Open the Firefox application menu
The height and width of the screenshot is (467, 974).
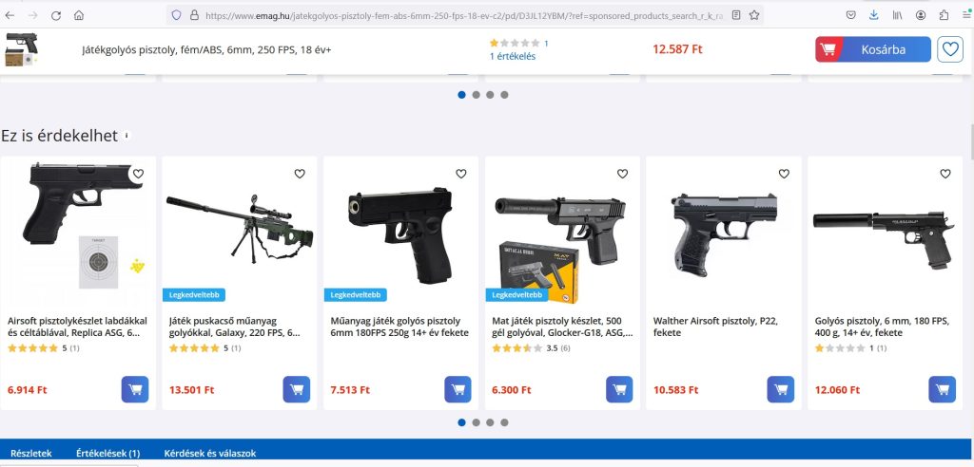pyautogui.click(x=965, y=15)
